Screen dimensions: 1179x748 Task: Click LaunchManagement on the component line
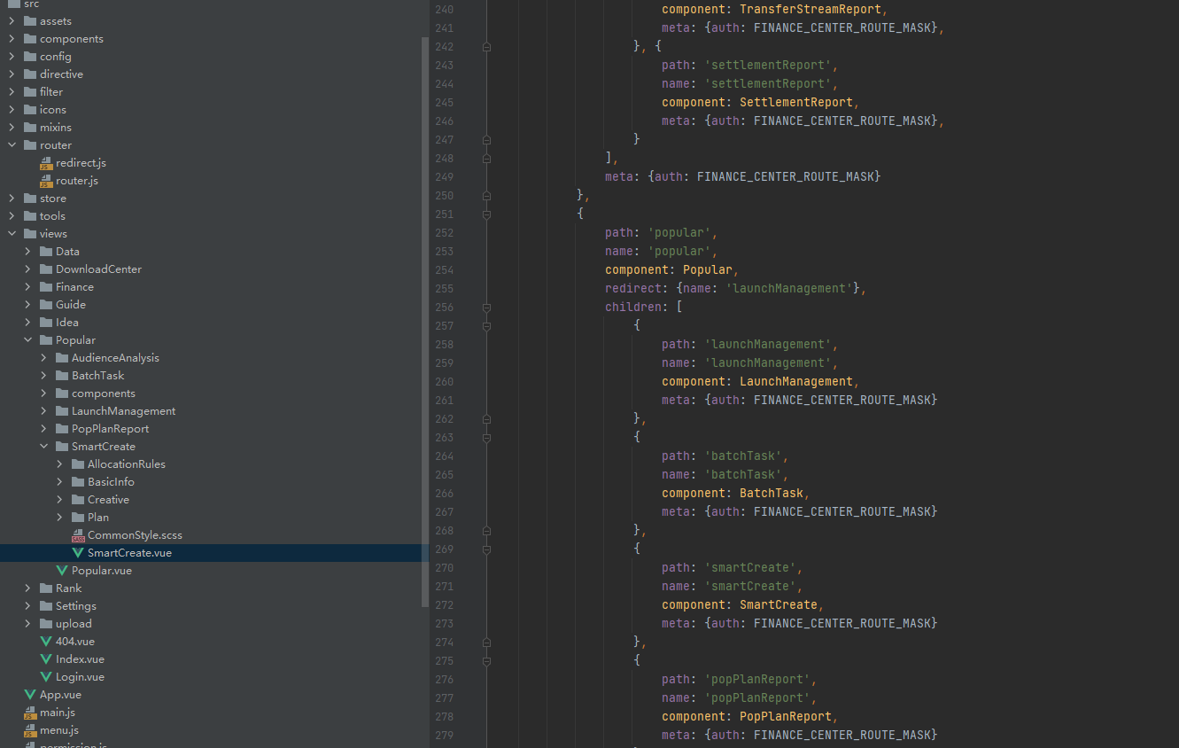[x=796, y=381]
